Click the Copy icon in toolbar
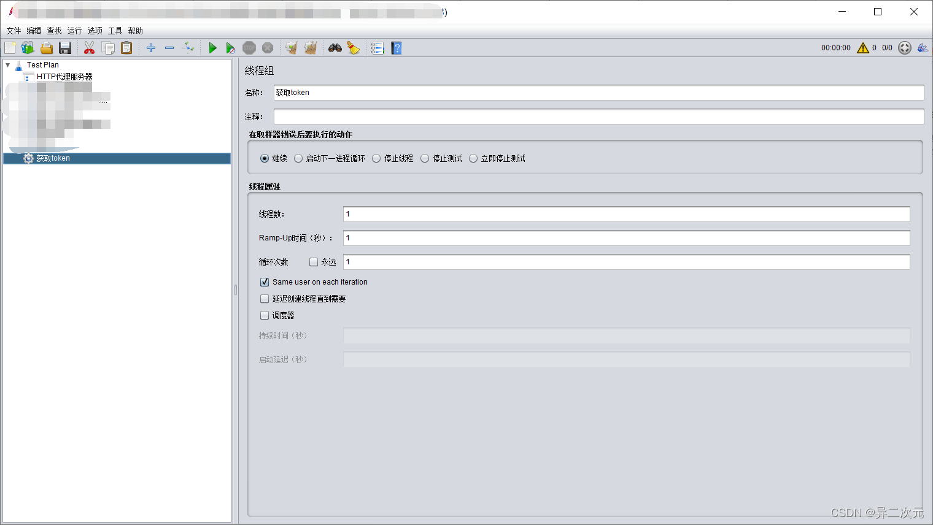The width and height of the screenshot is (933, 525). (108, 48)
